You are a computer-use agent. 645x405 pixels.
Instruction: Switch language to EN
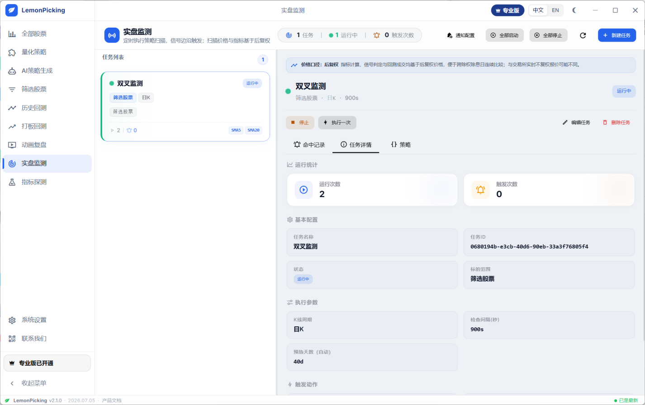pos(555,10)
